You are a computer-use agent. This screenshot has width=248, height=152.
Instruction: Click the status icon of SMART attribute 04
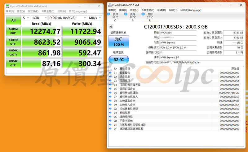pos(110,85)
